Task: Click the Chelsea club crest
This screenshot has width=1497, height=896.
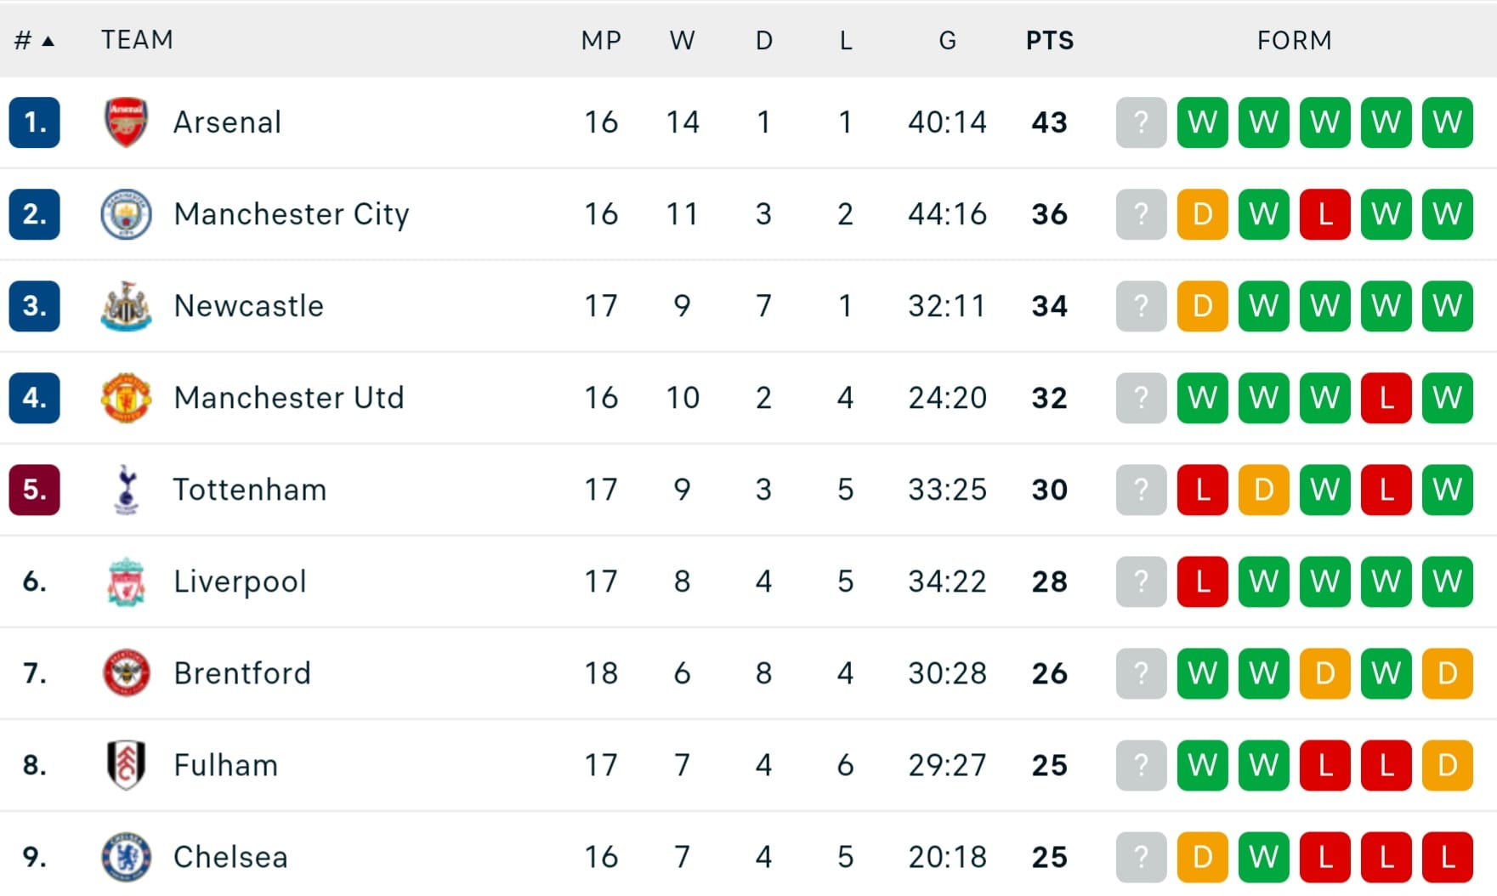Action: [126, 857]
